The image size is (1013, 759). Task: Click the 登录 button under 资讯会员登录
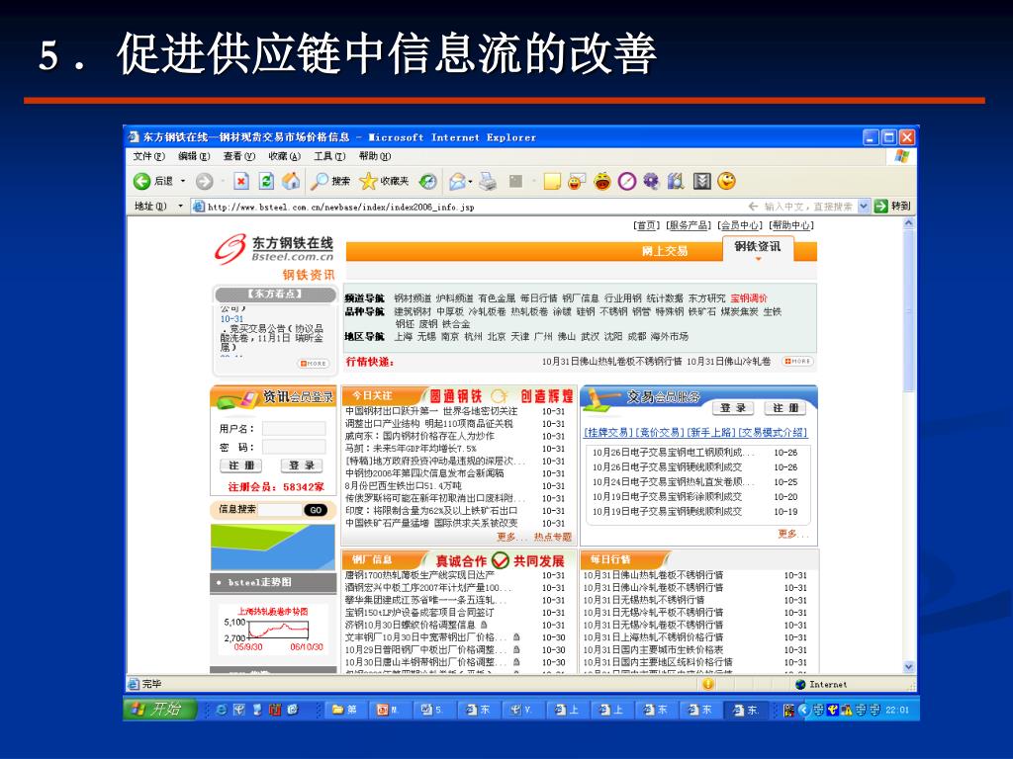pos(302,465)
